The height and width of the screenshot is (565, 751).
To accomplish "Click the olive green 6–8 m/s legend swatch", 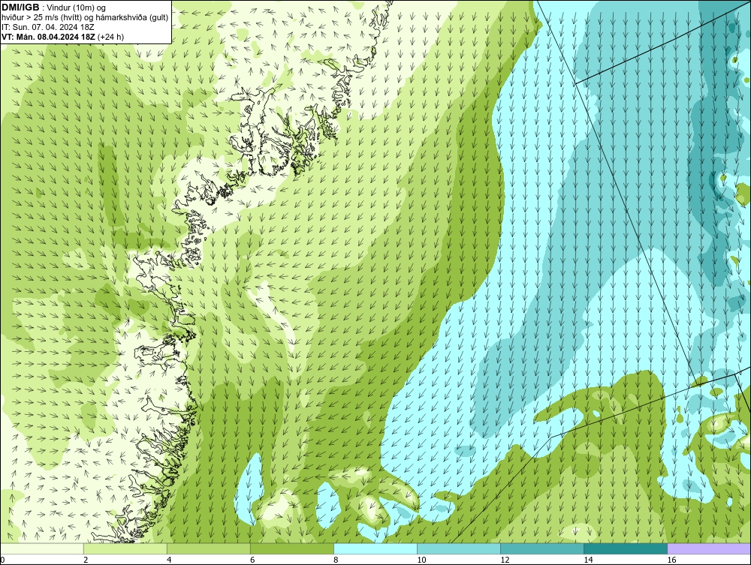I will (291, 548).
